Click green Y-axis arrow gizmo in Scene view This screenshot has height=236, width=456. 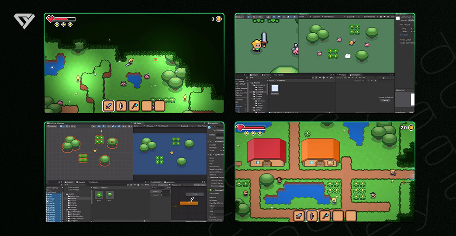[x=101, y=131]
